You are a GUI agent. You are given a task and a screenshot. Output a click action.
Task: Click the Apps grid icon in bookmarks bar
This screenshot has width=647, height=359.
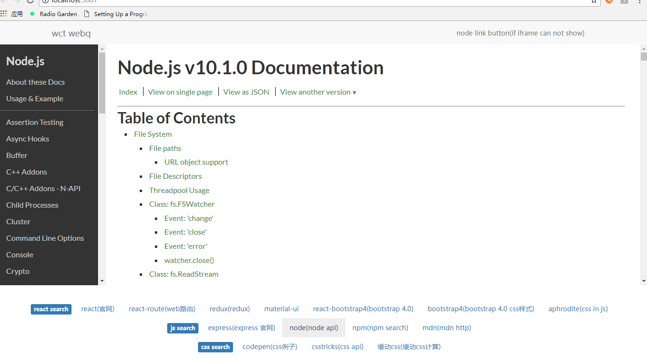tap(4, 14)
